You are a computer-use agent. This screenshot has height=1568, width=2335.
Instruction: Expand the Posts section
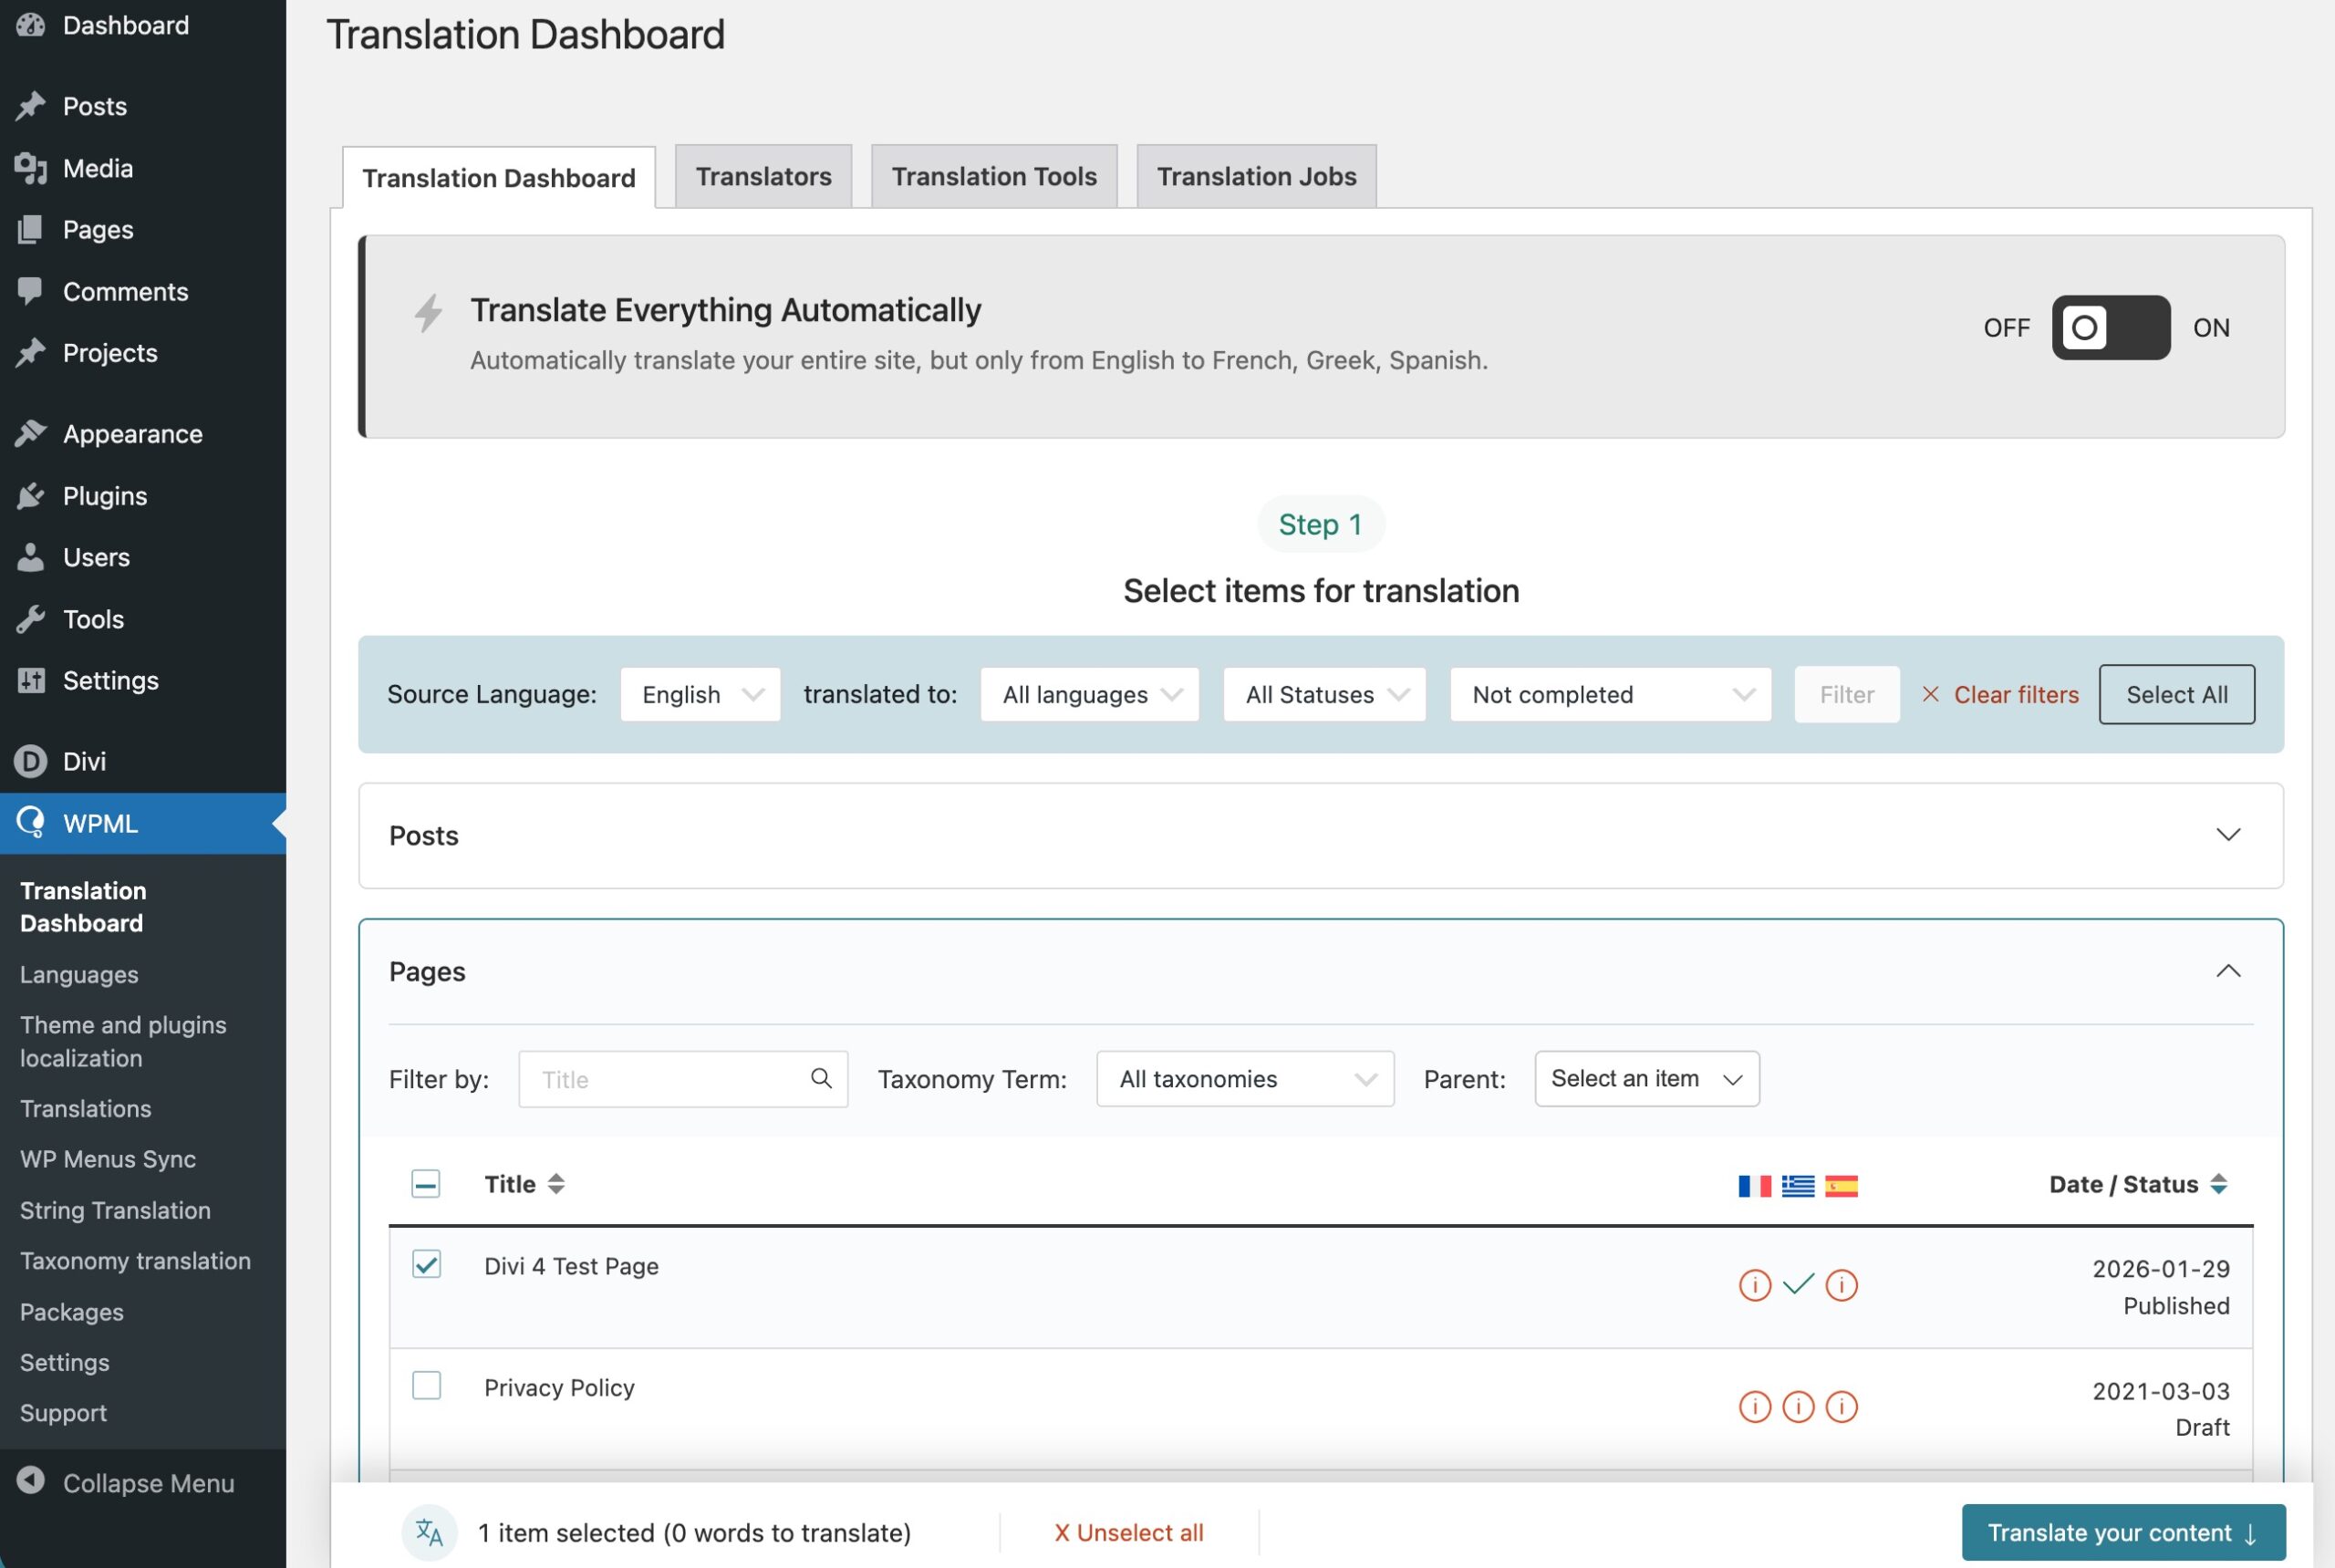[2228, 835]
